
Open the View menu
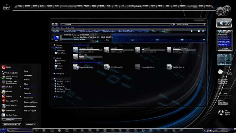pos(62,28)
